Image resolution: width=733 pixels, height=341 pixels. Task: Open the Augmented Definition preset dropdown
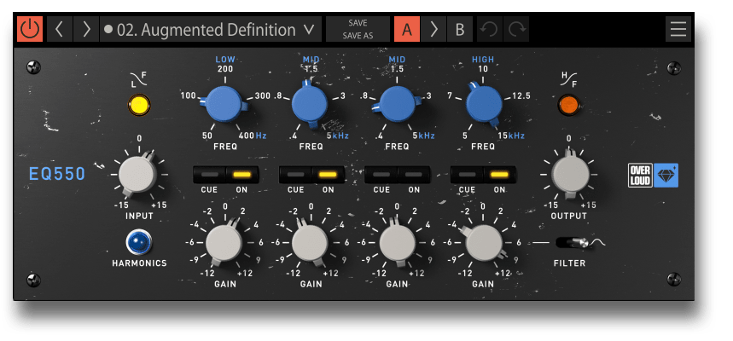pos(211,30)
